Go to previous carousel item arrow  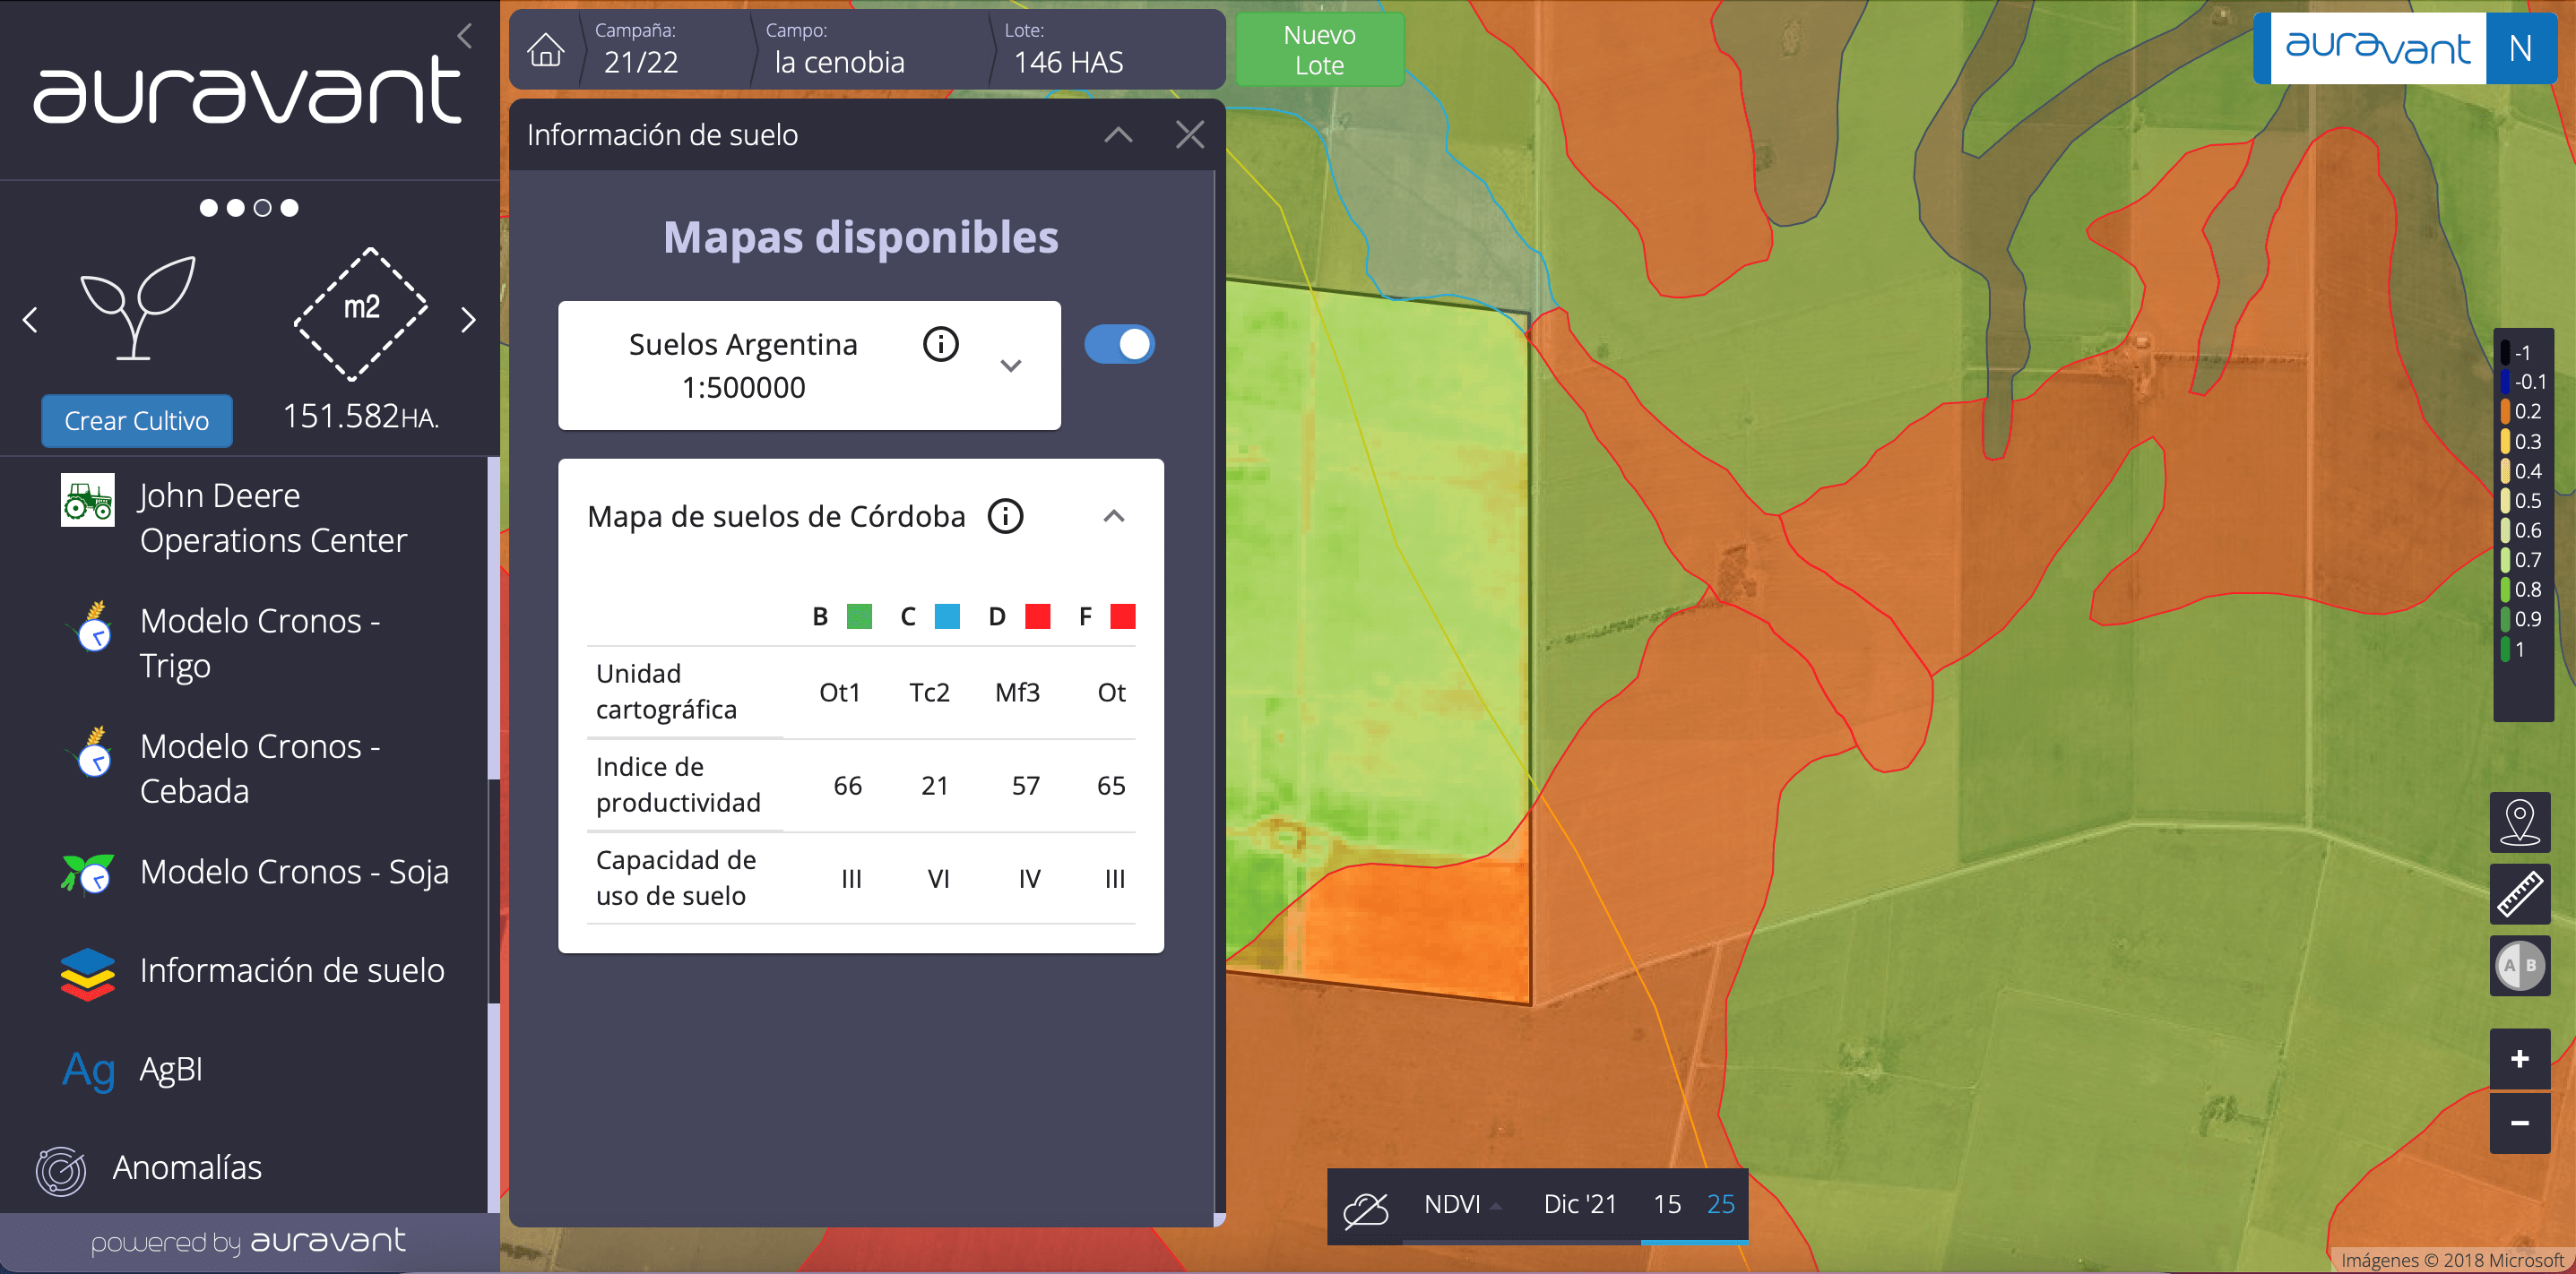click(x=30, y=320)
